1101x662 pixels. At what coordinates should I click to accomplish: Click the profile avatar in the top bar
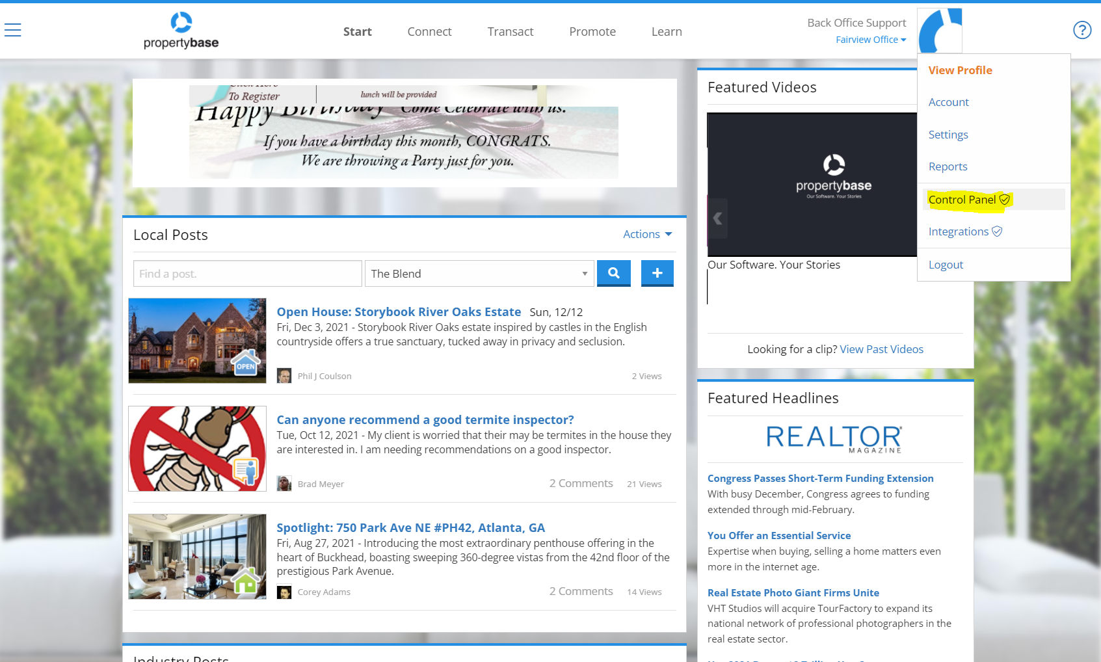click(939, 29)
